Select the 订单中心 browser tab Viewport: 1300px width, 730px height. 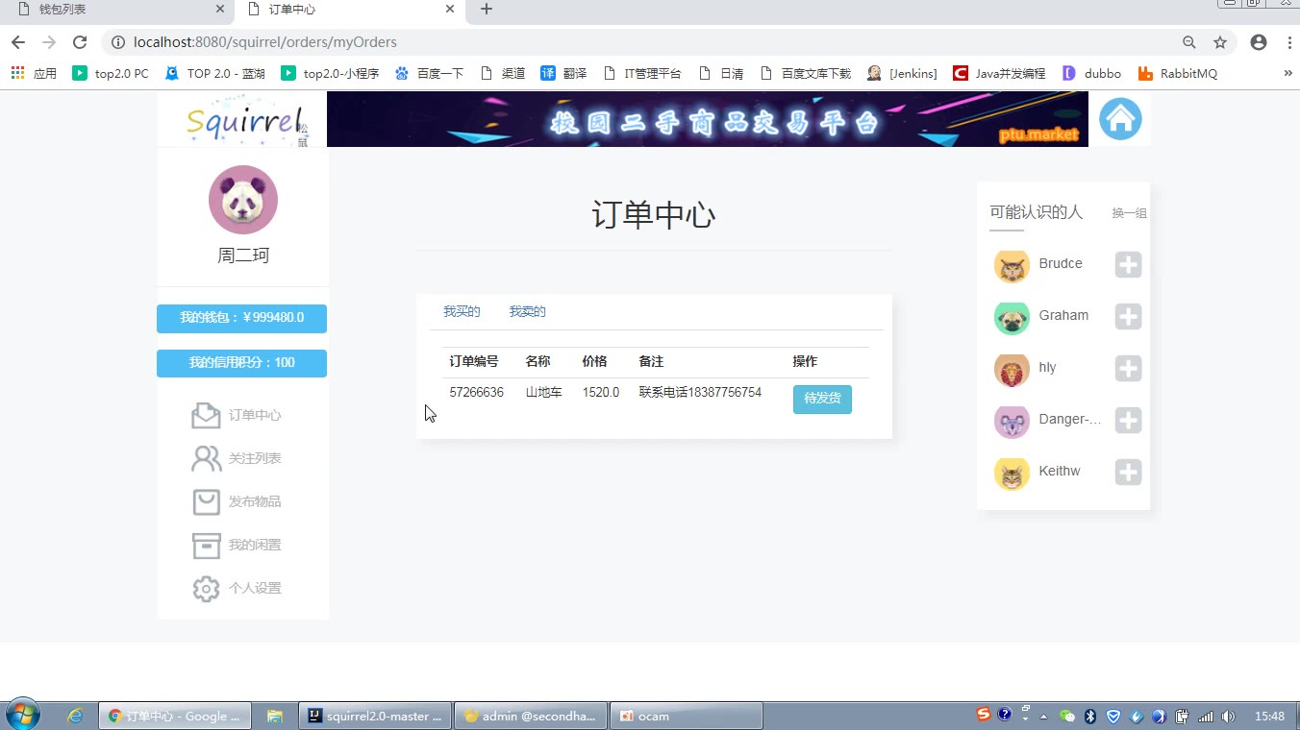coord(348,10)
